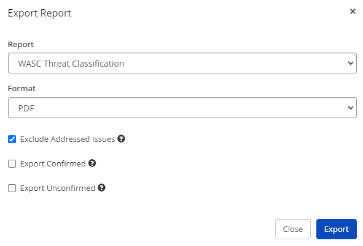This screenshot has height=246, width=363.
Task: Expand the Report list via its chevron arrow
Action: point(351,63)
